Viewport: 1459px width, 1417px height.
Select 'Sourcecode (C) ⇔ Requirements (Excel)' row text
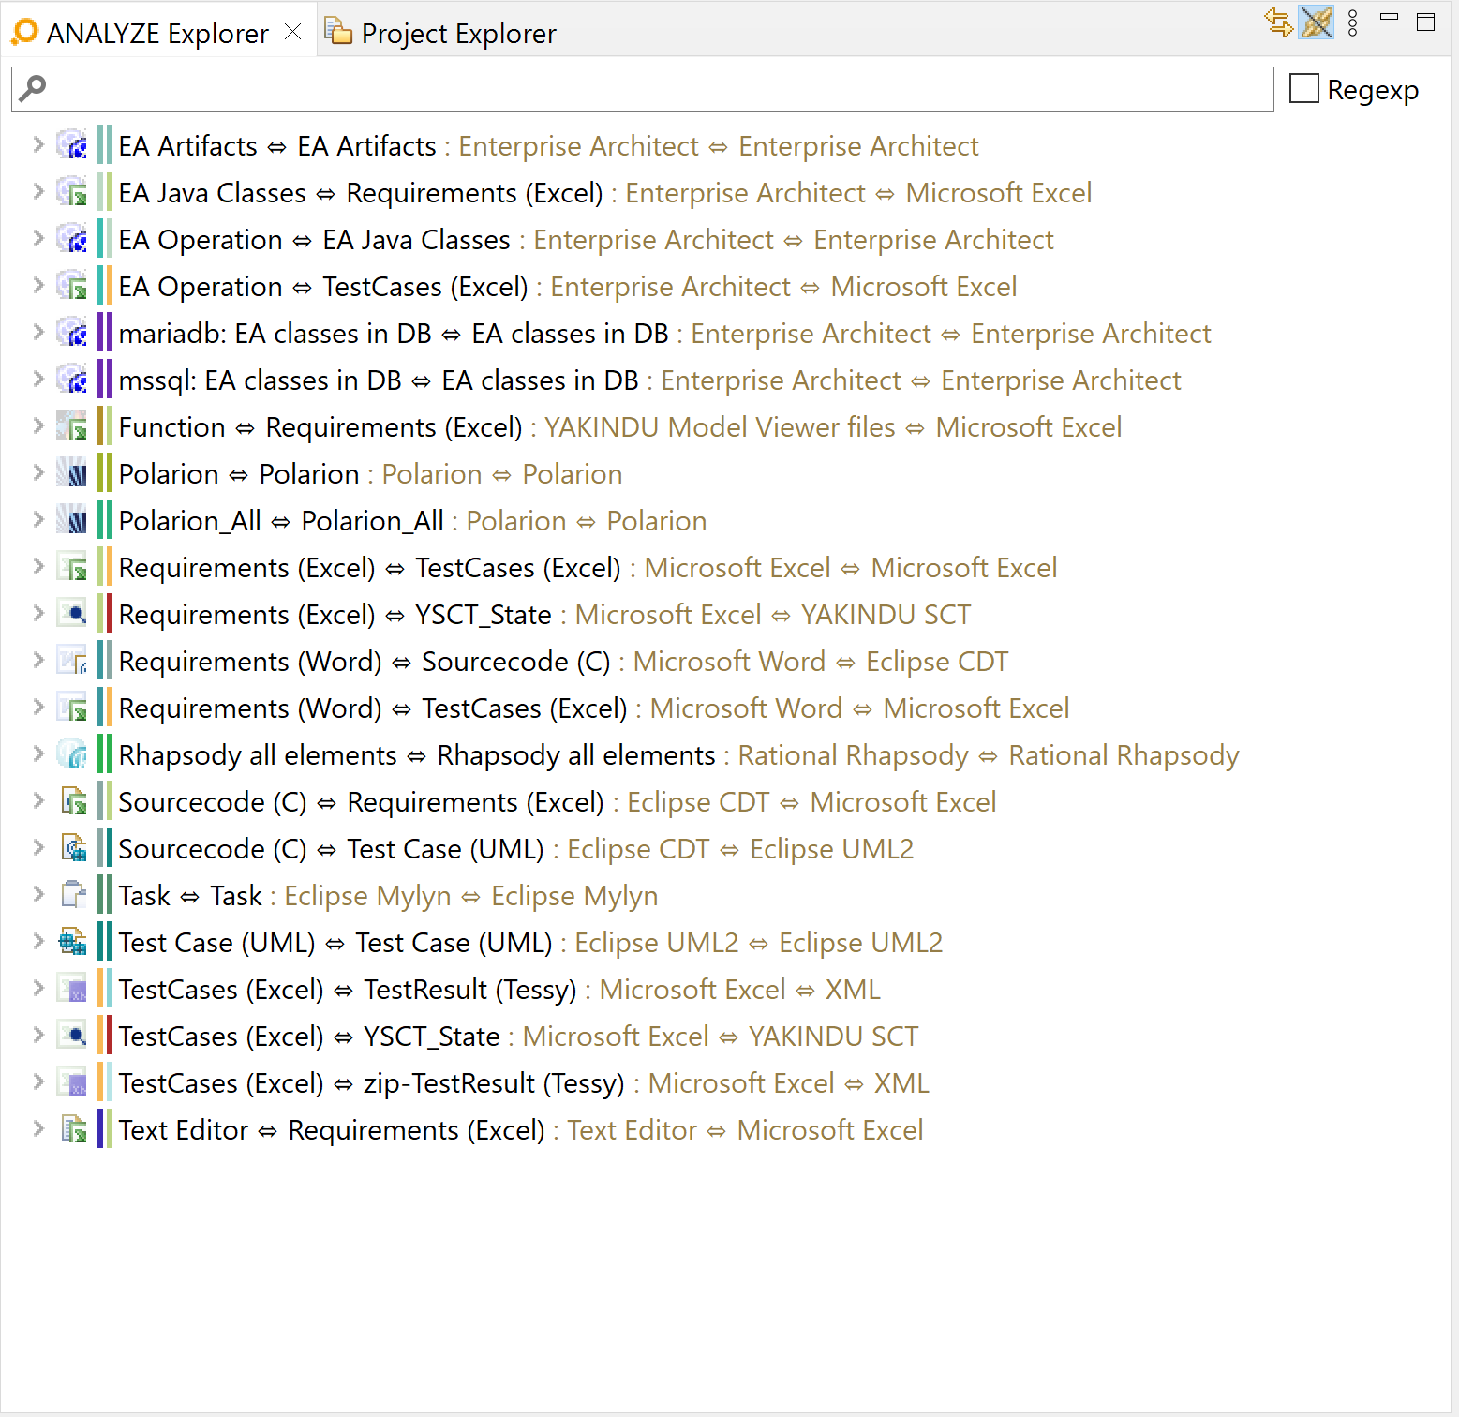coord(362,802)
